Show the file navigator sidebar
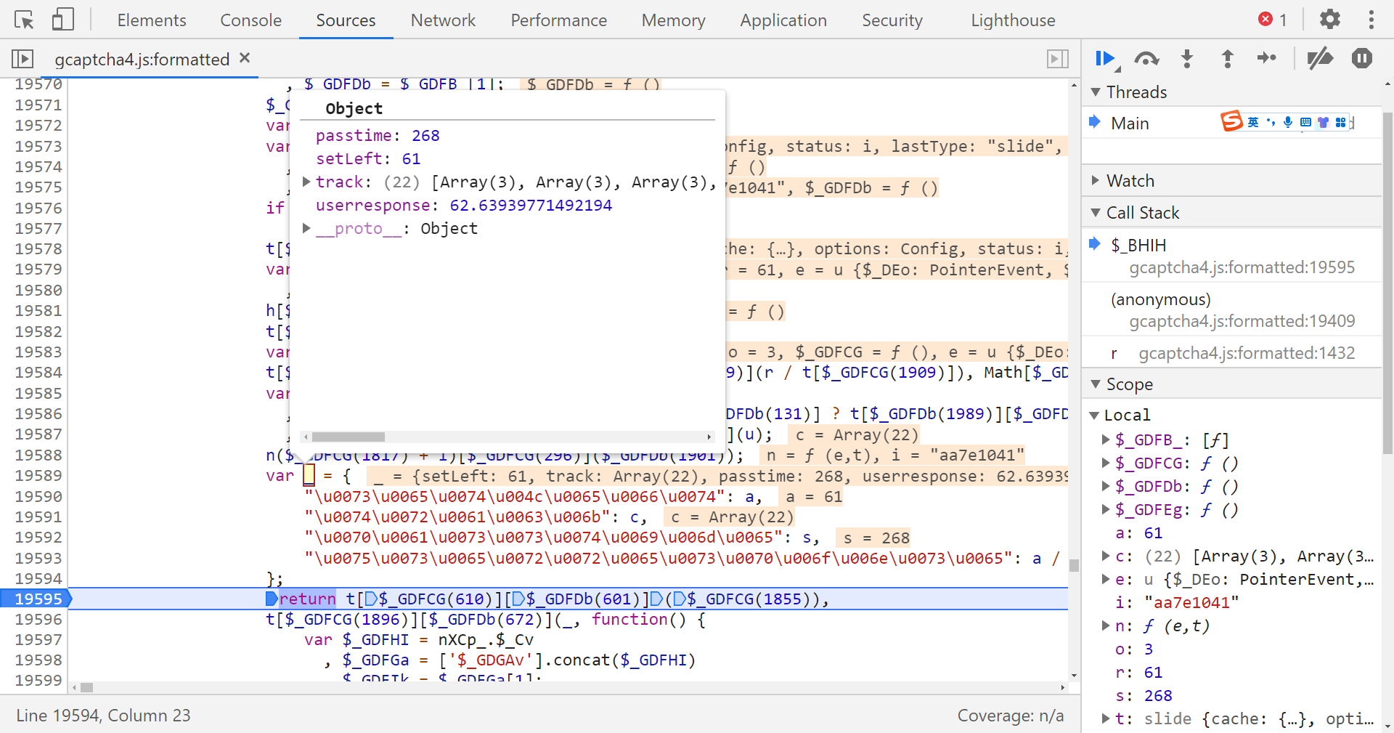 (23, 59)
